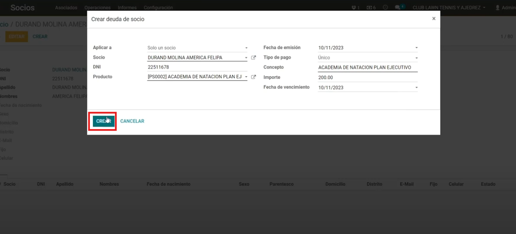Image resolution: width=516 pixels, height=234 pixels.
Task: Open the activities clock icon
Action: click(x=385, y=8)
